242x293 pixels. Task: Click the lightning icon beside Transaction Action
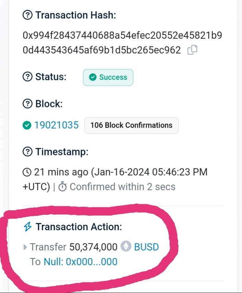click(28, 227)
